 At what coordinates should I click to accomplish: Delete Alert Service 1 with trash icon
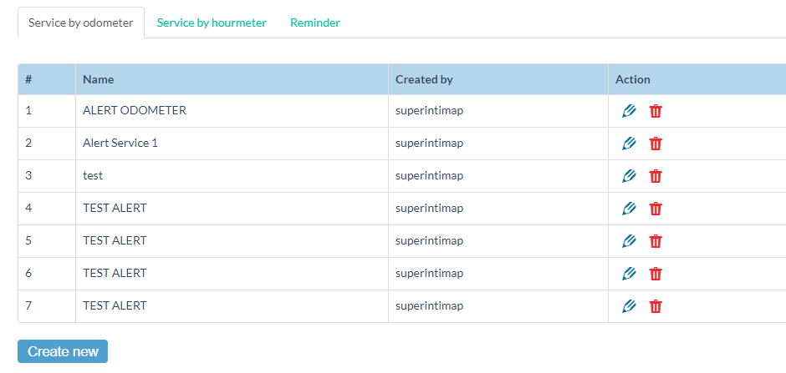tap(656, 144)
